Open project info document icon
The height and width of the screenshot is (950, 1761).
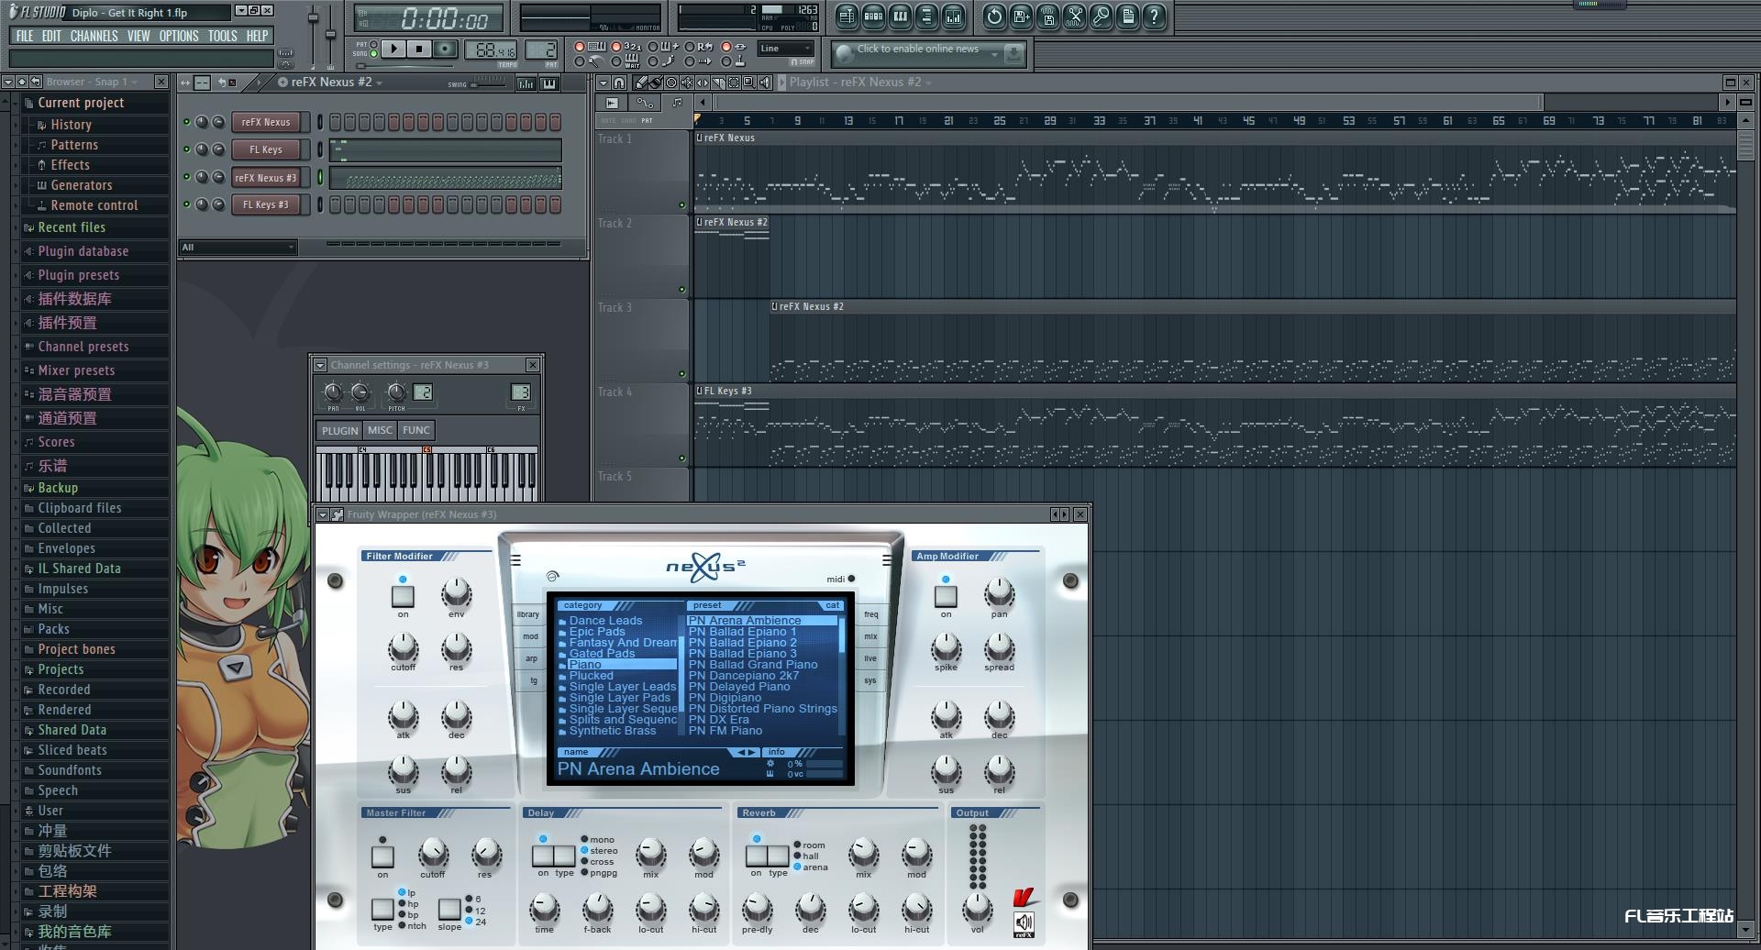tap(1127, 16)
